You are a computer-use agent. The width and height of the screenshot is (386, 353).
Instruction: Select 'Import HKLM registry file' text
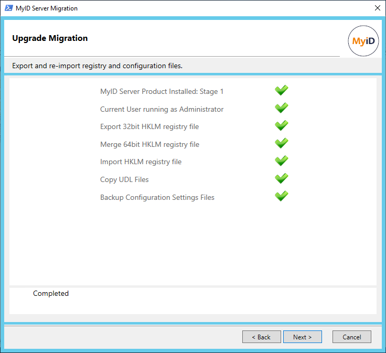click(141, 162)
